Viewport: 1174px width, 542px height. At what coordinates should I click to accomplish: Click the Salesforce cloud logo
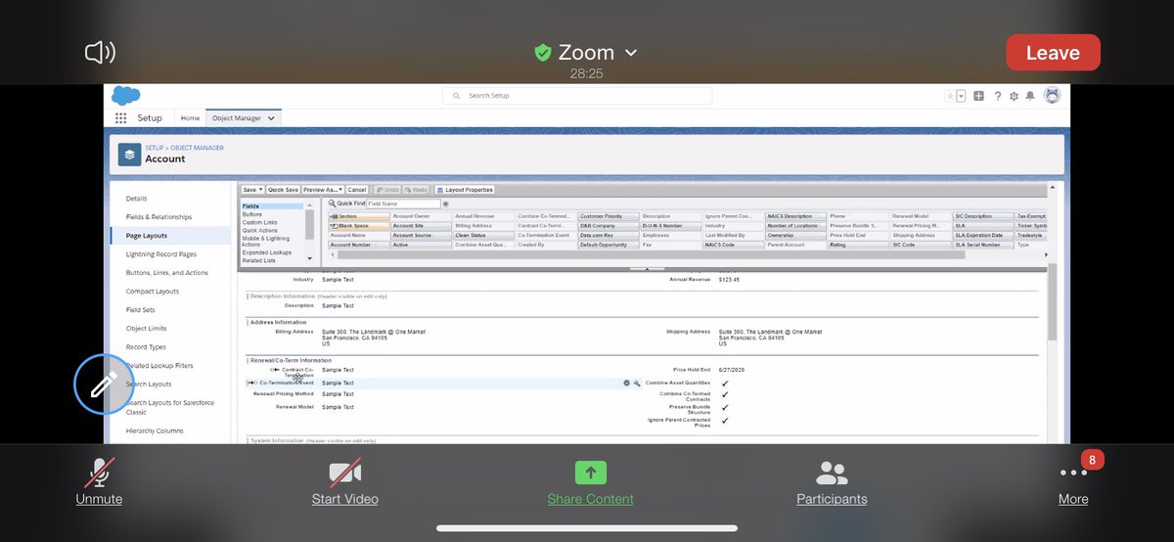coord(126,96)
